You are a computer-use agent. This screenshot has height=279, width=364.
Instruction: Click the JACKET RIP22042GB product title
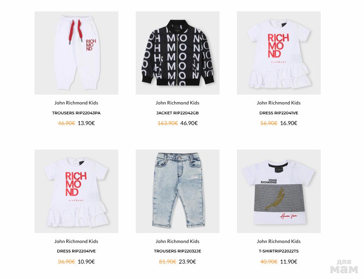(177, 113)
